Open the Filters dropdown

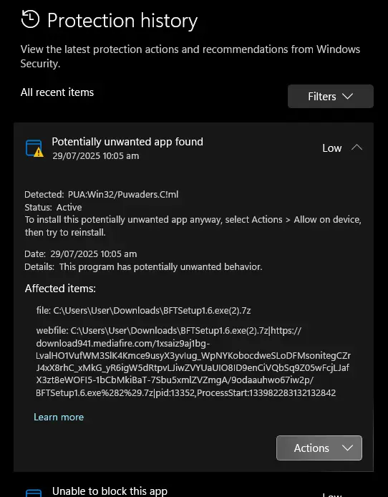(x=330, y=97)
